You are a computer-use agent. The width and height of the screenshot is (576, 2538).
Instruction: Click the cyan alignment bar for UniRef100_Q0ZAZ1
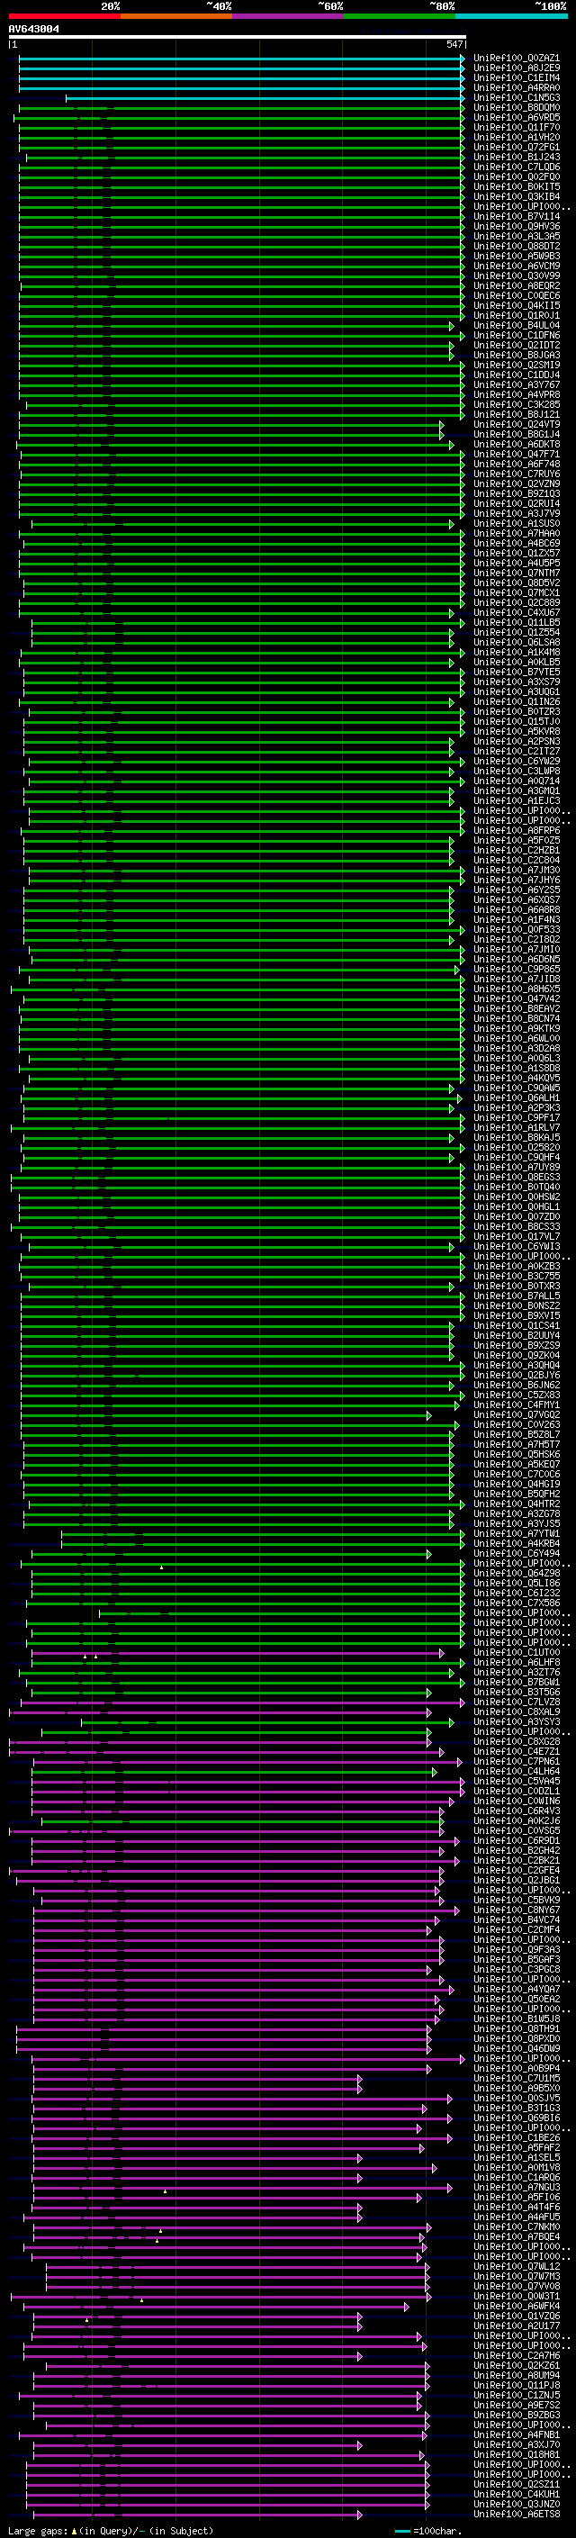[x=241, y=59]
